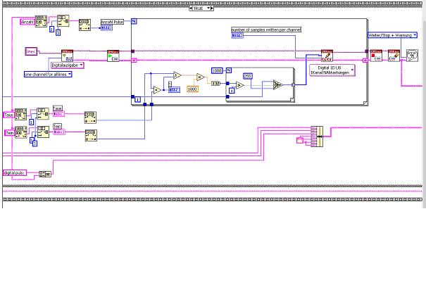Open the 'Weiter/Stop + Warnung' ring
426x304 pixels.
392,35
